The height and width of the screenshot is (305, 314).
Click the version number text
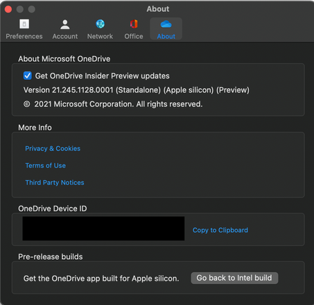point(137,90)
